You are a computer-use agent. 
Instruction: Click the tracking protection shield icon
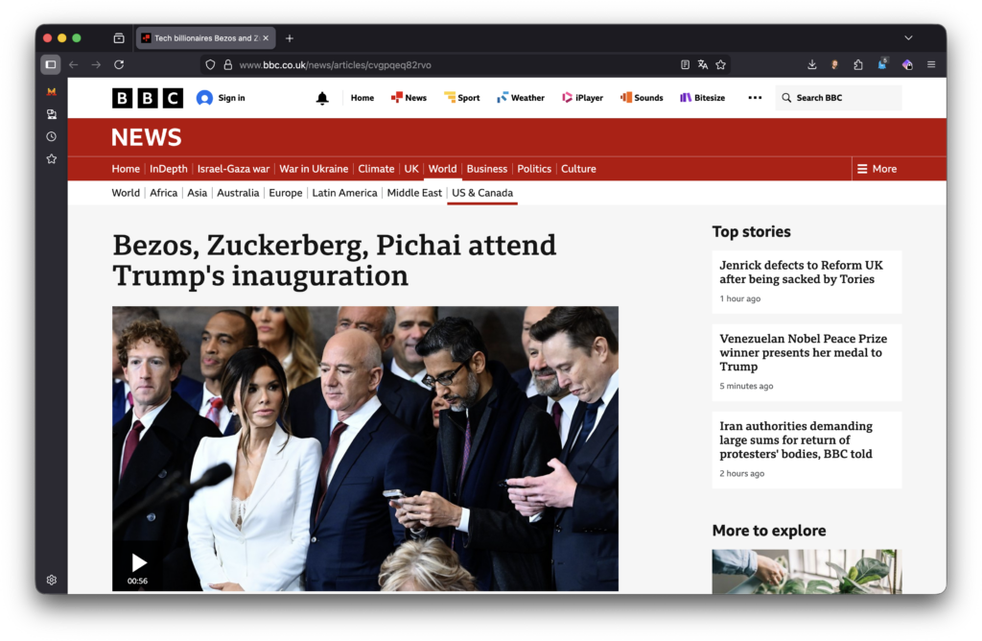tap(210, 64)
